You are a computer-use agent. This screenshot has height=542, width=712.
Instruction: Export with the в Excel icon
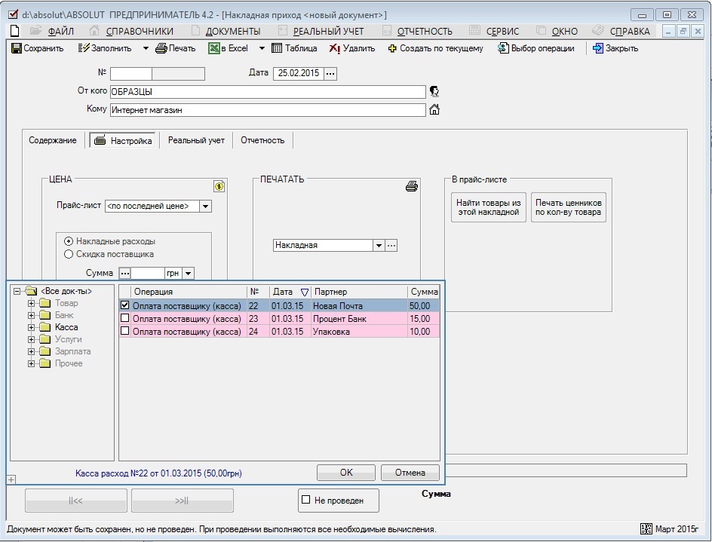(214, 48)
